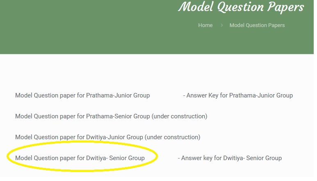Click the breadcrumb chevron separator after Home

coord(221,25)
